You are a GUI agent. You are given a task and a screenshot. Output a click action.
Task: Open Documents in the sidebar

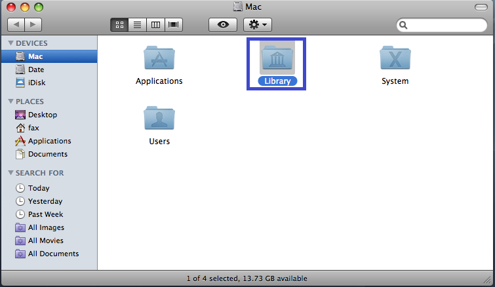tap(49, 154)
